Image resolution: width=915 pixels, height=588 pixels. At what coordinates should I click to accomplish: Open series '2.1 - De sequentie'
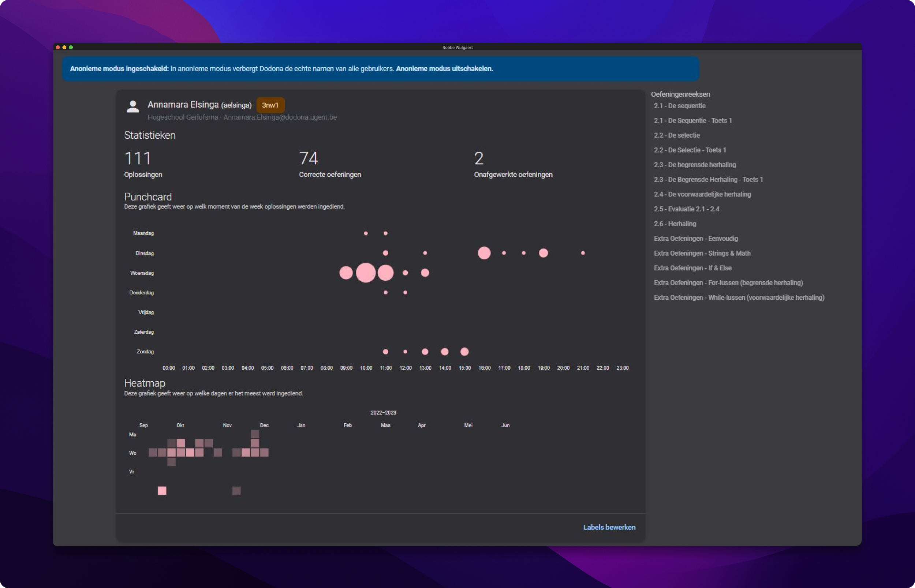[679, 106]
